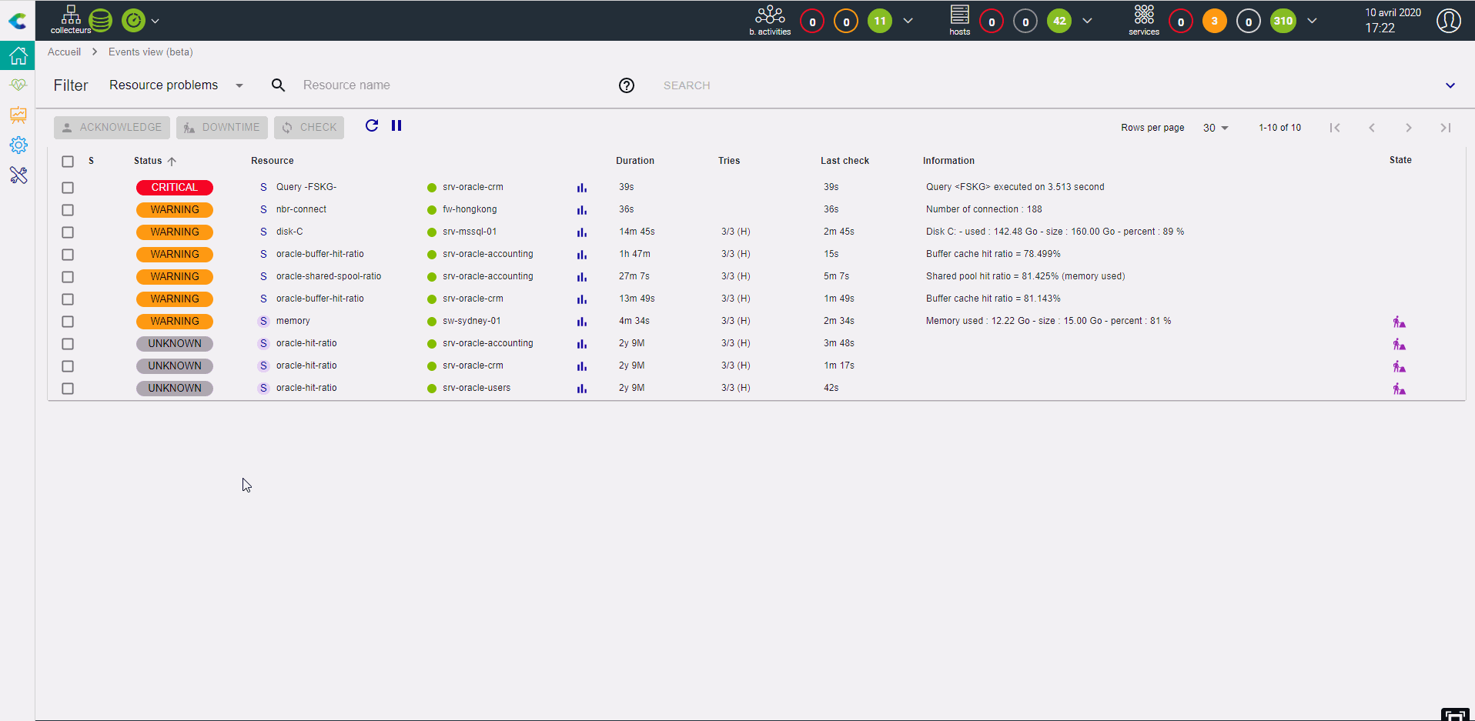Click the search magnifier icon
The image size is (1475, 721).
tap(278, 85)
